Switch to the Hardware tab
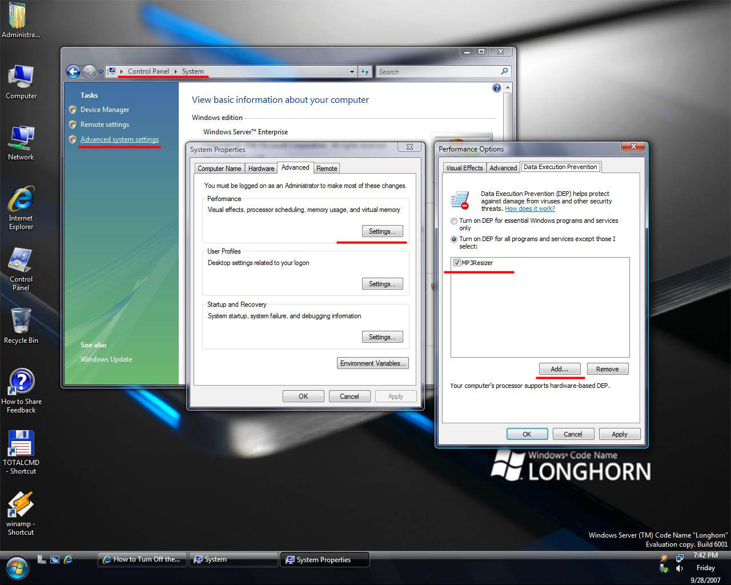The width and height of the screenshot is (731, 585). tap(261, 169)
